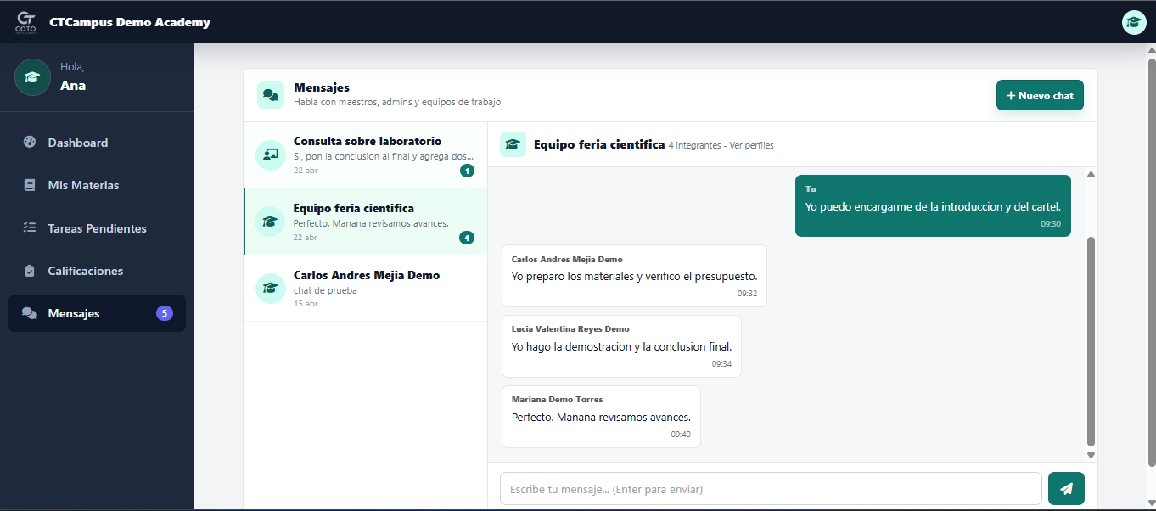Send message with the paper plane button
This screenshot has width=1156, height=511.
coord(1066,488)
